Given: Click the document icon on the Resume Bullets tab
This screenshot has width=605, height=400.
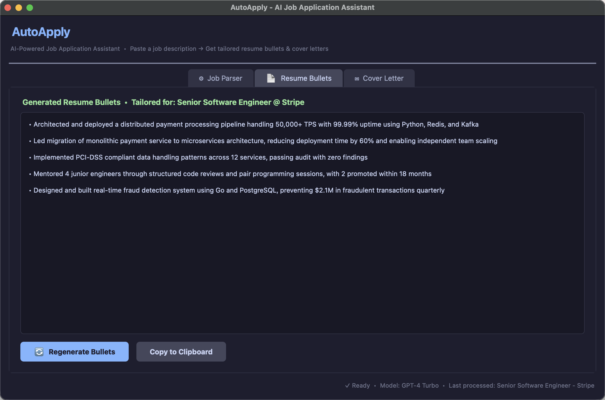Looking at the screenshot, I should tap(270, 78).
